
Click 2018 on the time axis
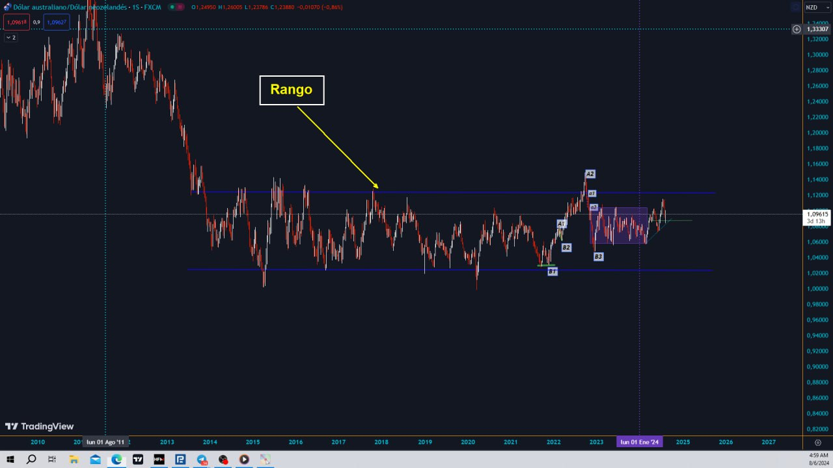[x=381, y=442]
